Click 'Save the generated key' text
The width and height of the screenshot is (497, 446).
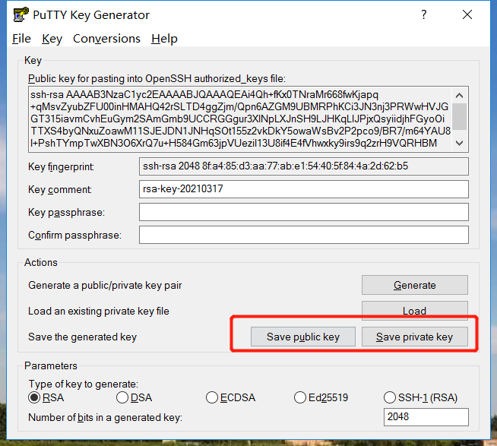tap(82, 337)
